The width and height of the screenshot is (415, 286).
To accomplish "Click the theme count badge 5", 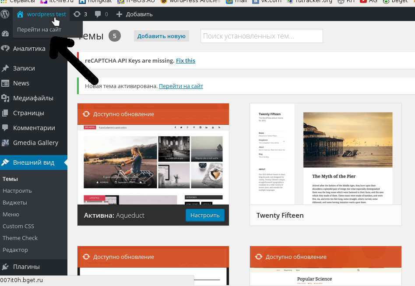I will point(115,36).
